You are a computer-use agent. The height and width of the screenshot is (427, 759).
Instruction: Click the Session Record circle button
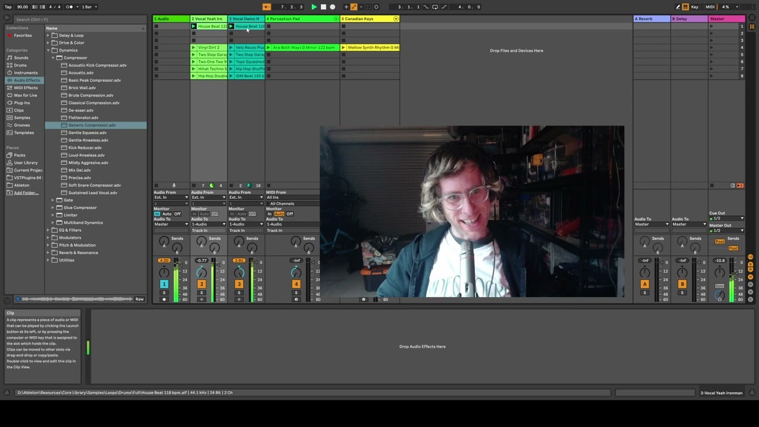click(376, 7)
